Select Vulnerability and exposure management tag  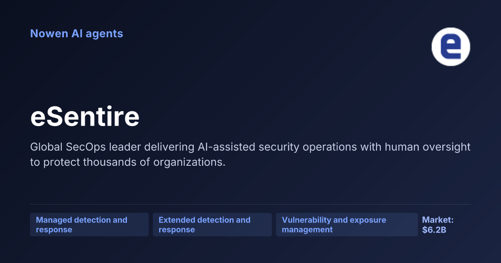347,225
